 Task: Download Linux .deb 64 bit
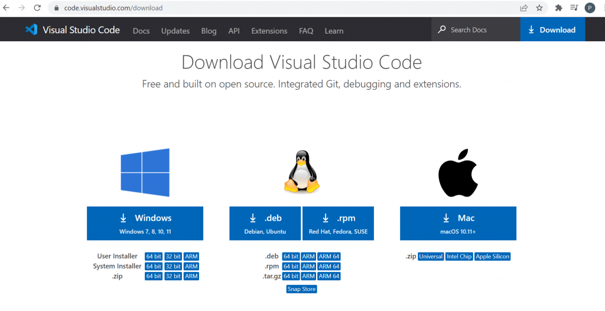pyautogui.click(x=291, y=256)
